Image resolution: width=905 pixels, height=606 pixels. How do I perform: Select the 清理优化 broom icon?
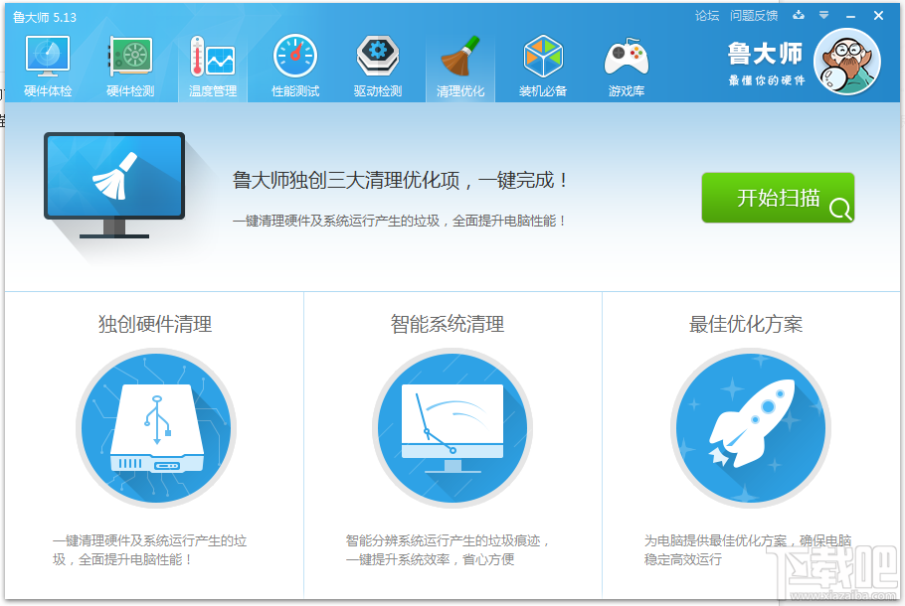[x=460, y=66]
